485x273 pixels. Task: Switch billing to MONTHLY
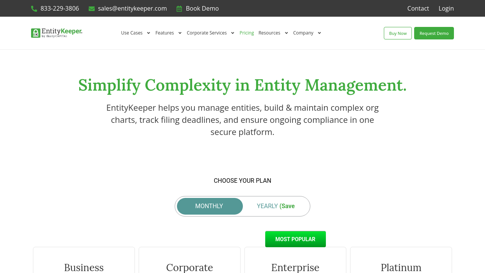coord(209,206)
